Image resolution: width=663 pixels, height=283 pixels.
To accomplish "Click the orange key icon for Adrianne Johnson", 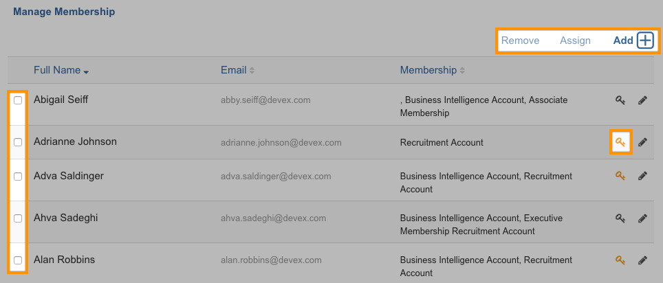I will click(x=620, y=142).
